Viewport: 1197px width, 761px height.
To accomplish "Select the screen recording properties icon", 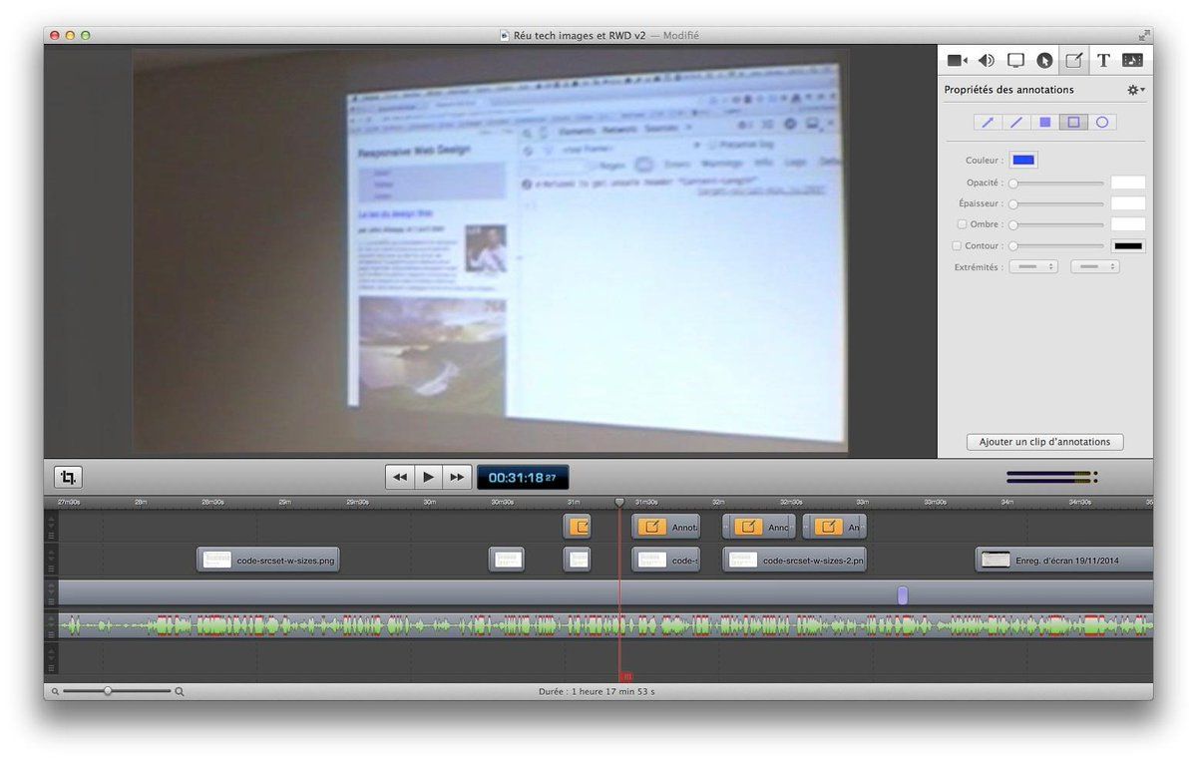I will [x=1015, y=60].
